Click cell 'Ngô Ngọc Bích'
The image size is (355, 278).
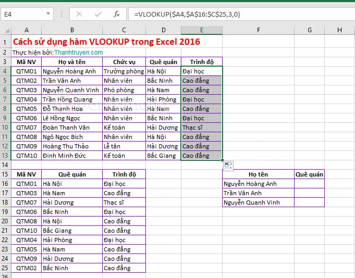click(x=72, y=137)
